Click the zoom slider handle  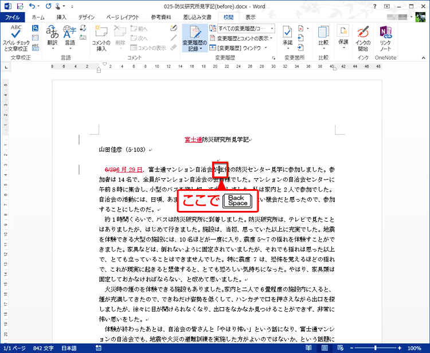point(376,348)
